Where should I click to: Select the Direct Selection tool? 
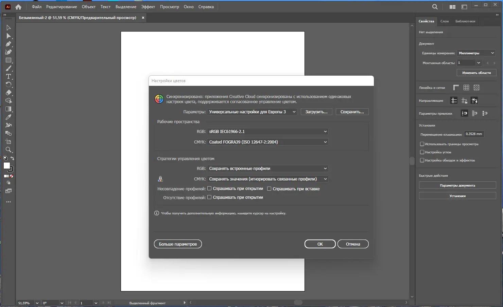pyautogui.click(x=8, y=36)
